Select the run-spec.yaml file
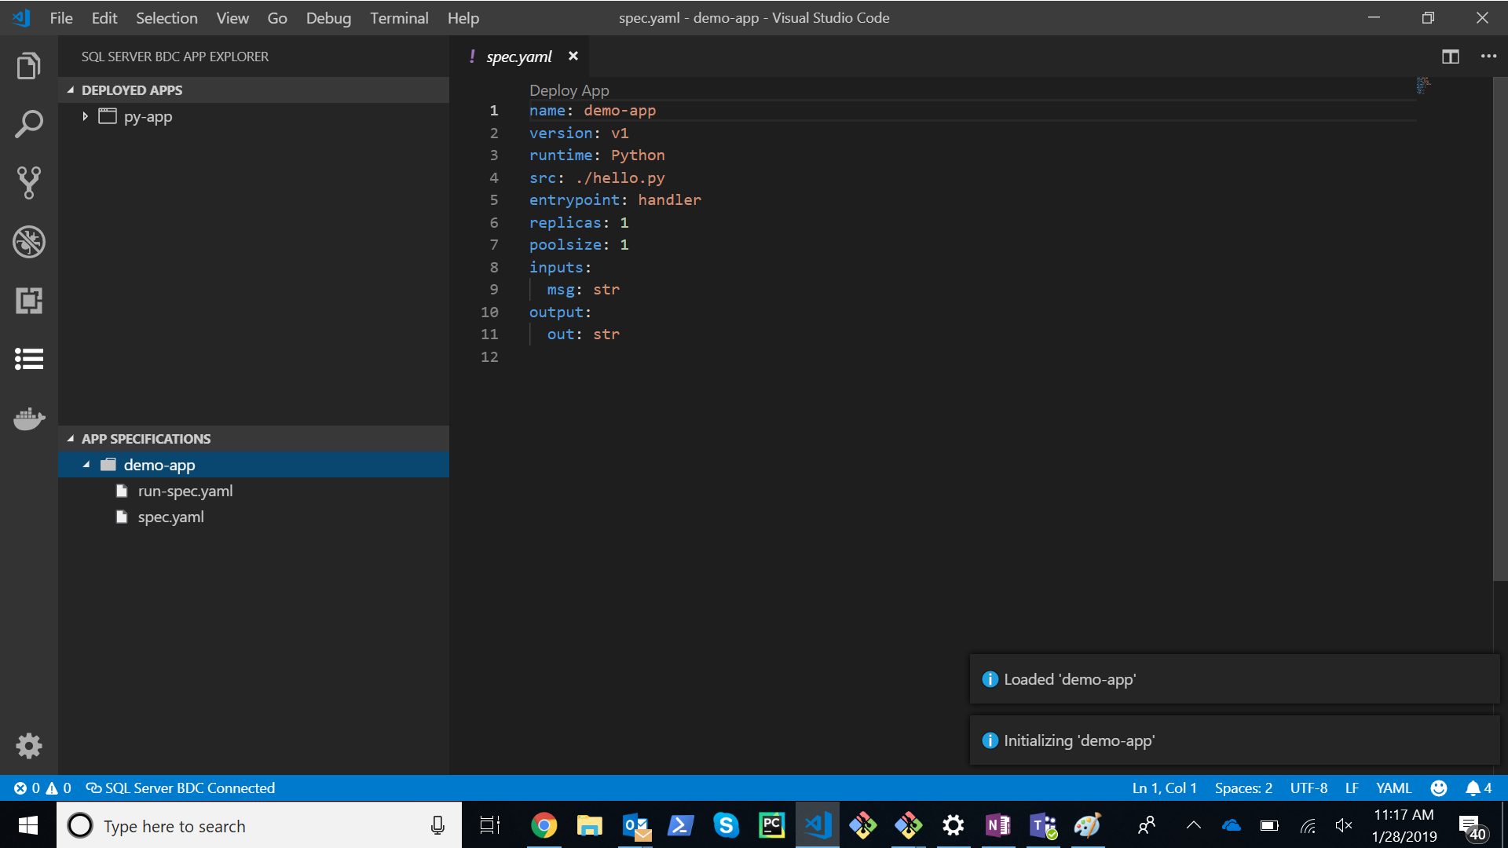This screenshot has width=1508, height=848. [x=186, y=490]
